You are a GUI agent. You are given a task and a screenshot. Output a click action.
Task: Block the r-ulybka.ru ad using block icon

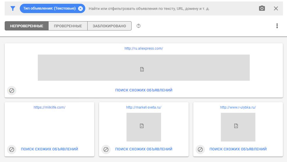pos(200,149)
